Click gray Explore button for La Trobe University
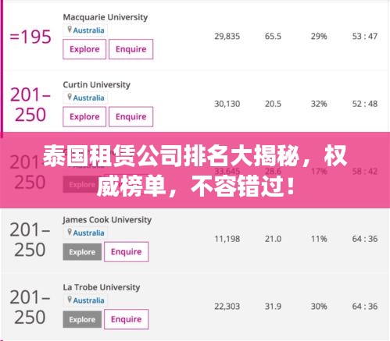Viewport: 390px width, 341px height. [x=82, y=319]
